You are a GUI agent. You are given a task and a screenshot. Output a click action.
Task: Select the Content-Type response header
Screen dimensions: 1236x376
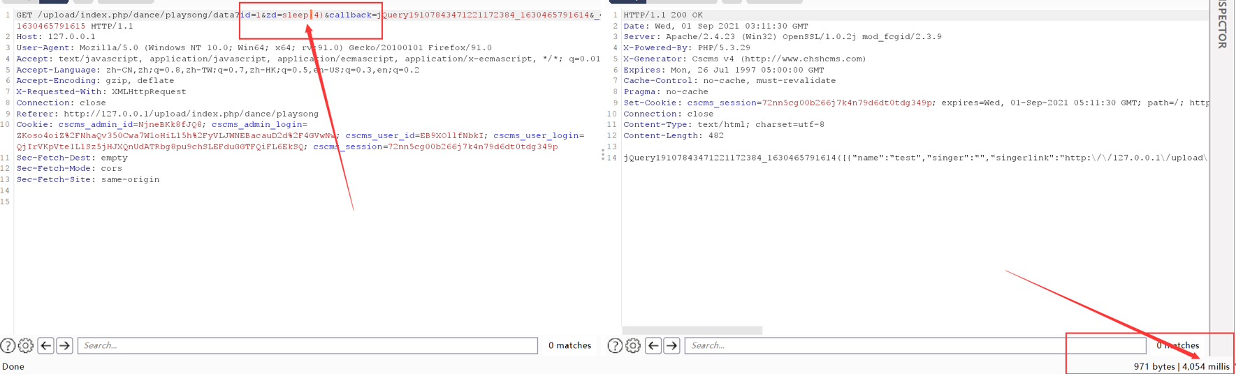724,124
